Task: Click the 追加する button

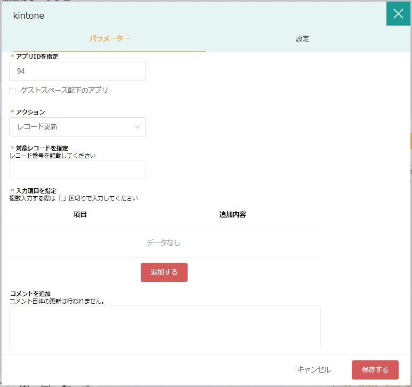Action: (164, 272)
